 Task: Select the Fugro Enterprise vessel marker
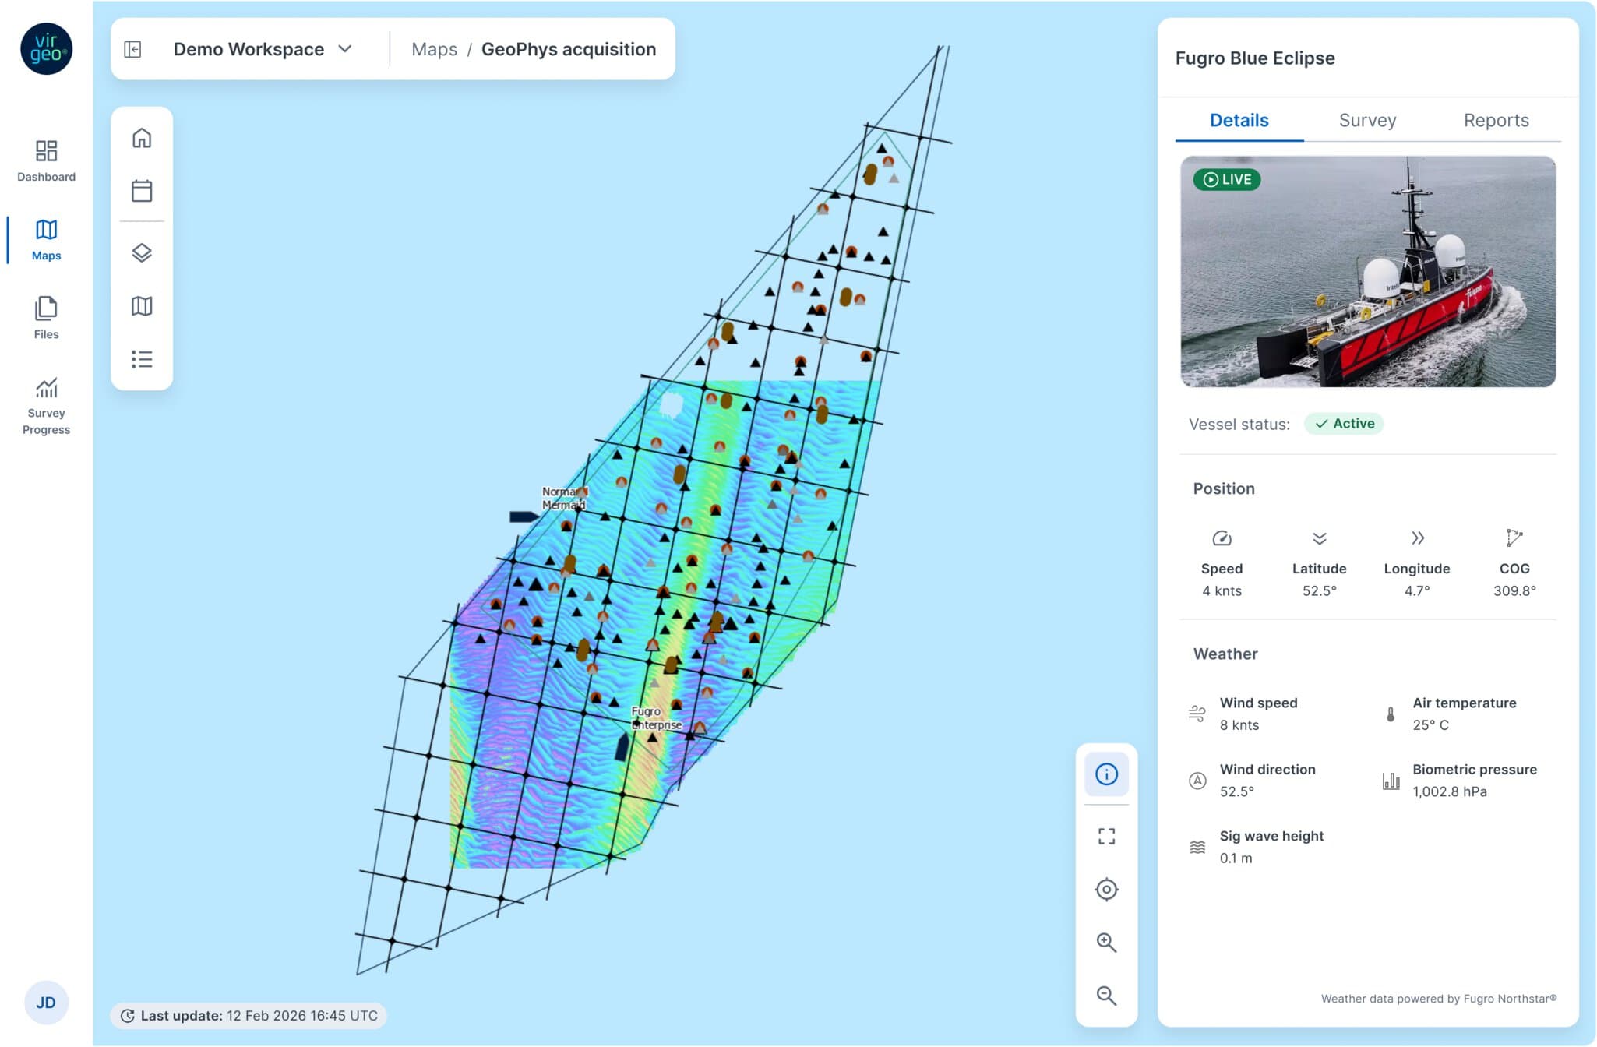click(622, 746)
